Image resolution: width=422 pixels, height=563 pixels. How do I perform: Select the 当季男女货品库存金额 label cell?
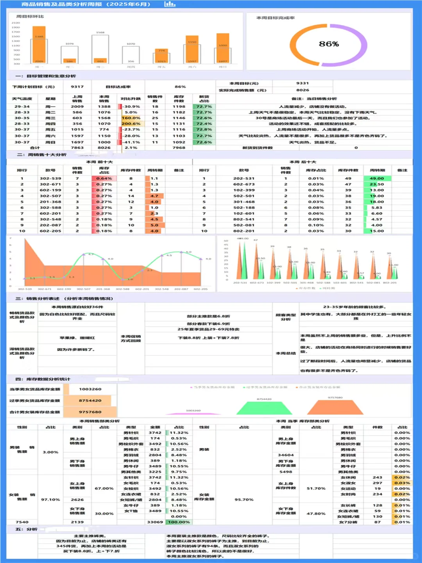pos(35,390)
